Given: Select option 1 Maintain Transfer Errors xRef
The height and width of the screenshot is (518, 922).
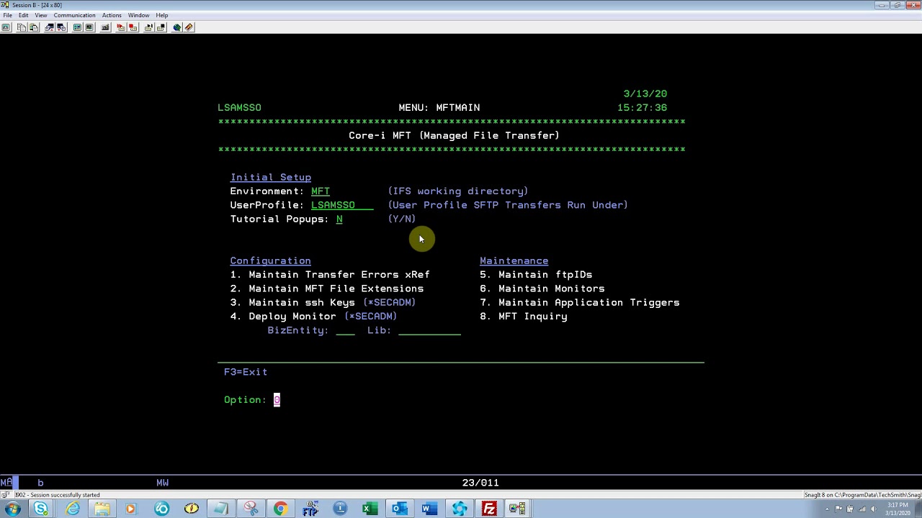Looking at the screenshot, I should tap(330, 275).
